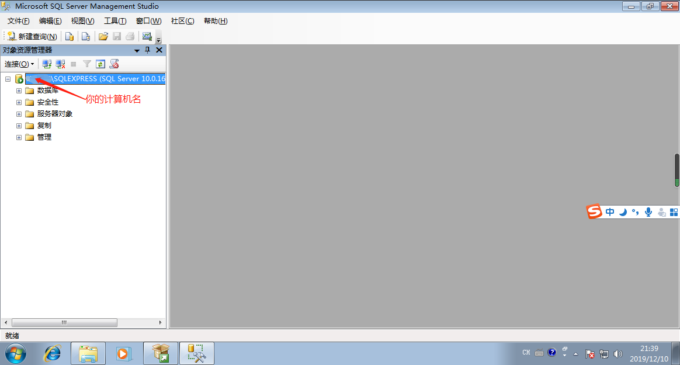Screen dimensions: 680x365
Task: Select the 复制 tree item
Action: coord(44,126)
